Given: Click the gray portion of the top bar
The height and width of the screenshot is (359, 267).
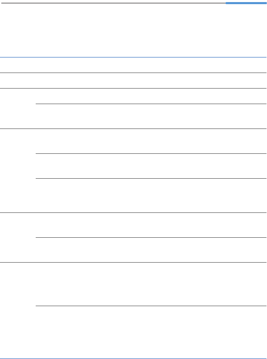Looking at the screenshot, I should click(113, 3).
